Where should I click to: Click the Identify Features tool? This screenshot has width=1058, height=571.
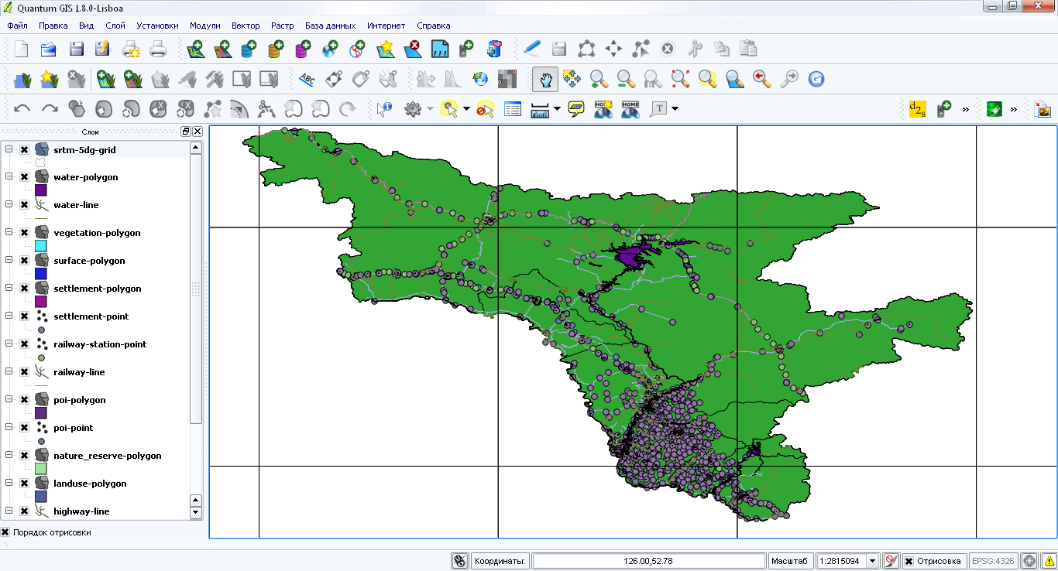[x=385, y=109]
